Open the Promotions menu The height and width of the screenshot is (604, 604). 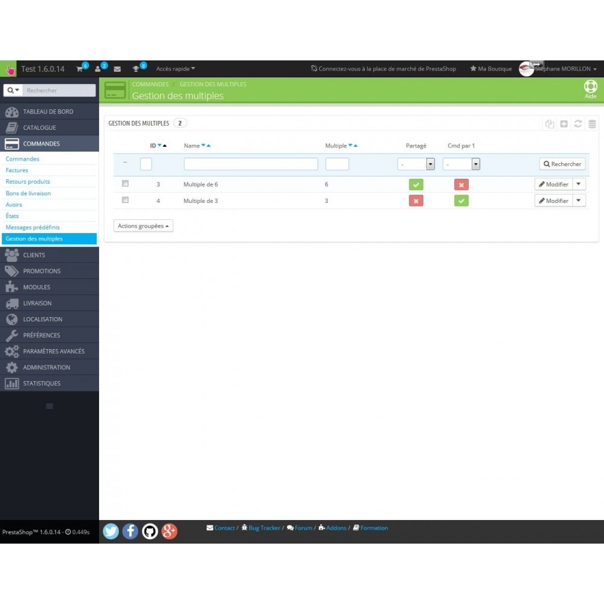click(50, 271)
